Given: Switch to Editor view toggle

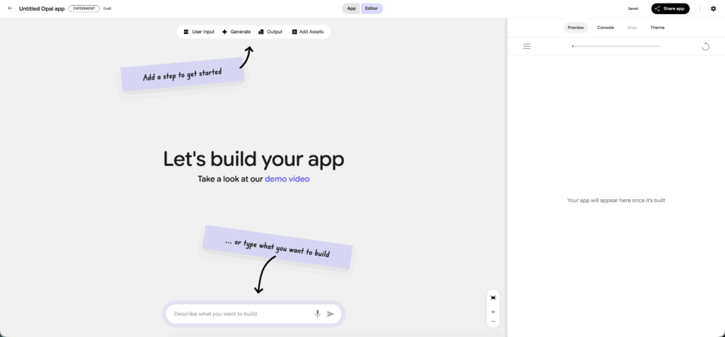Looking at the screenshot, I should 372,8.
